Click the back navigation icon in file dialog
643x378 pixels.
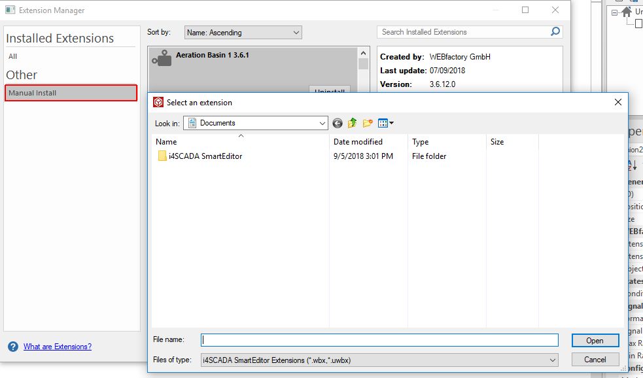(338, 123)
